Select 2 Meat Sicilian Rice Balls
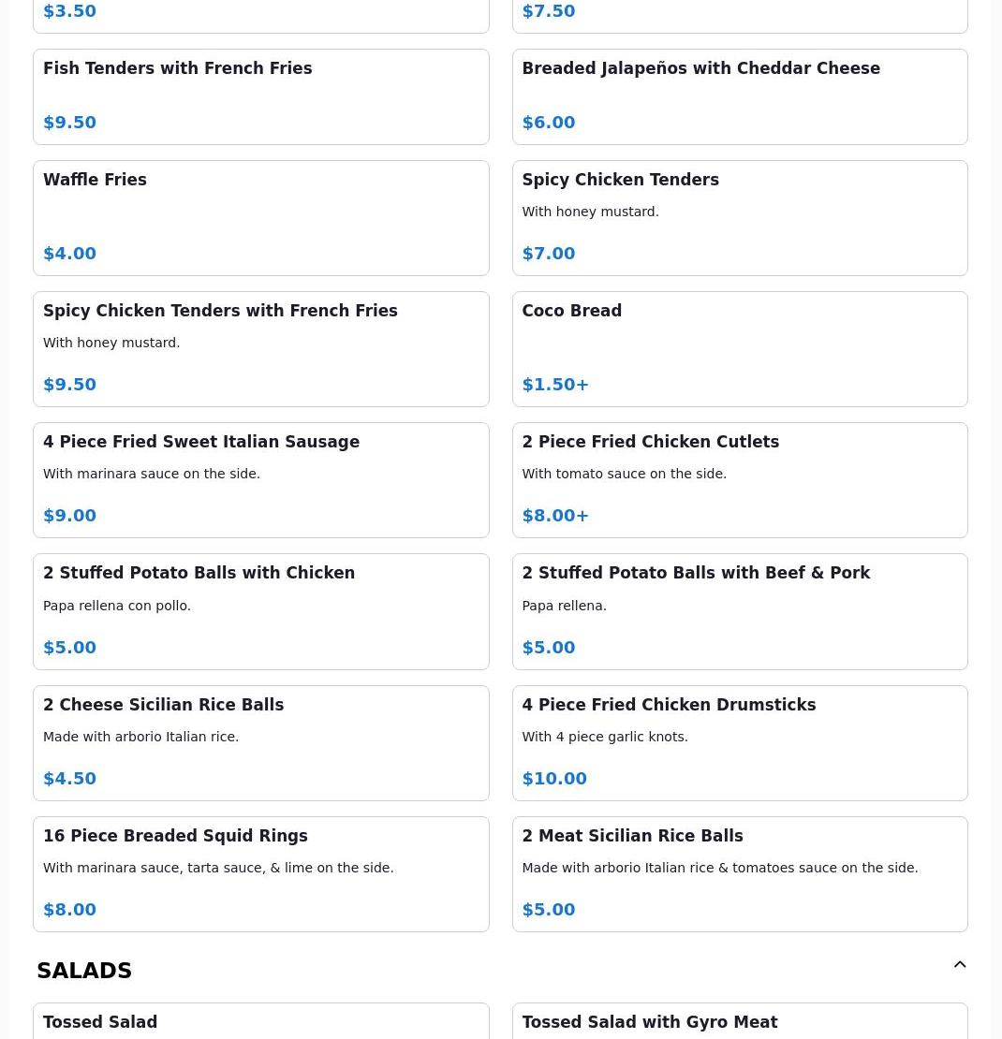 pyautogui.click(x=739, y=873)
